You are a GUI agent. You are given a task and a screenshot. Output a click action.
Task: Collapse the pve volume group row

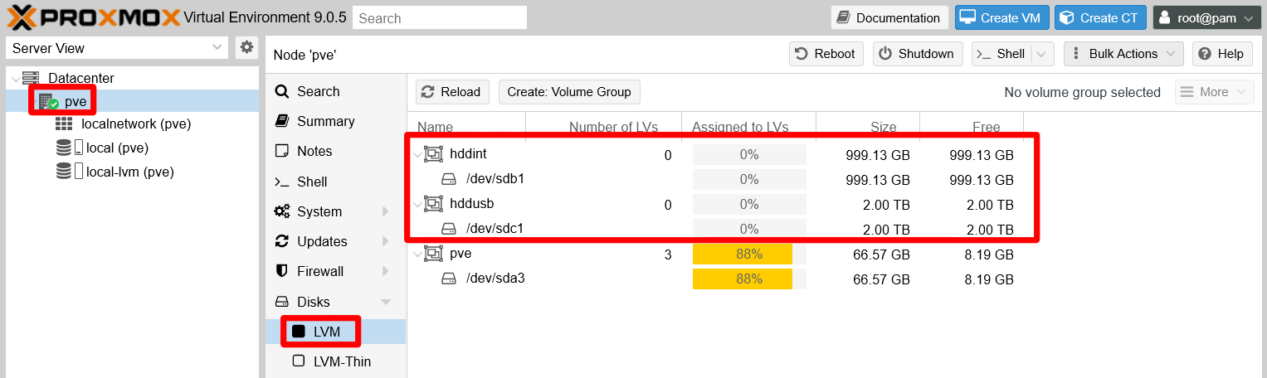417,254
